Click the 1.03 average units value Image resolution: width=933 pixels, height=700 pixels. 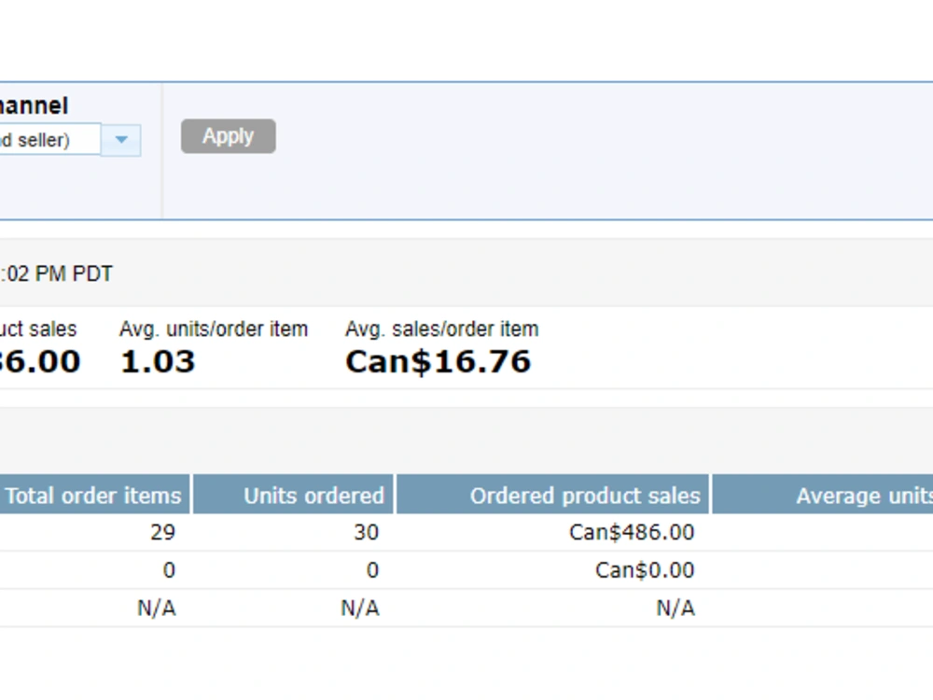click(158, 361)
